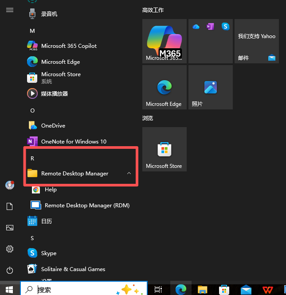Jump to letter O section header
The image size is (286, 295).
click(32, 111)
